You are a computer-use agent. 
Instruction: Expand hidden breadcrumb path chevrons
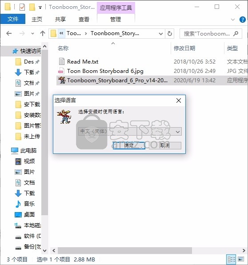click(61, 33)
